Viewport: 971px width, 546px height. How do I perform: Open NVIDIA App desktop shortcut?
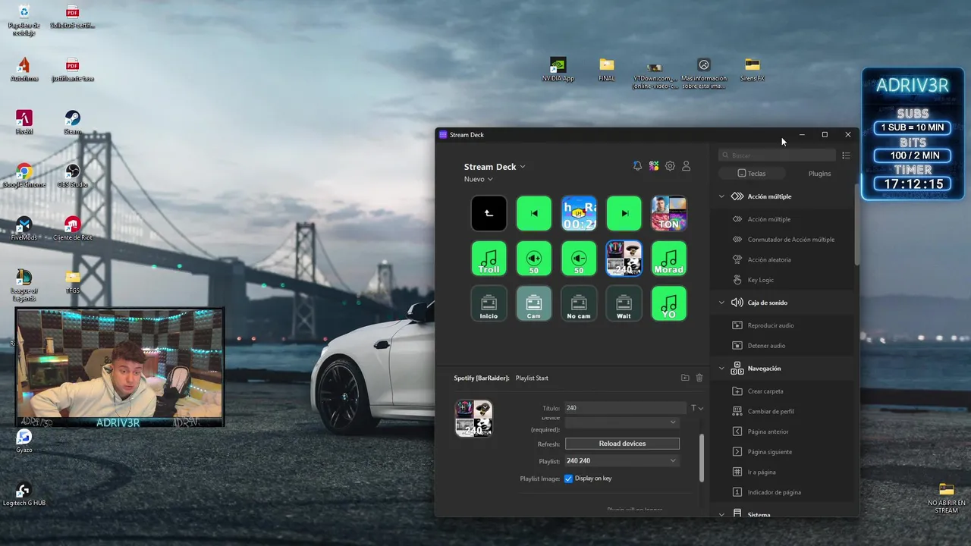[x=558, y=69]
